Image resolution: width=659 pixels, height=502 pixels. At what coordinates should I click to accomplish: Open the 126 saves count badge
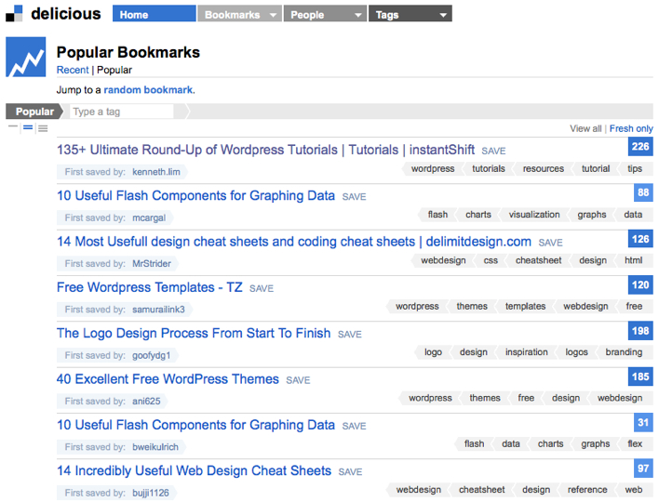pyautogui.click(x=640, y=239)
